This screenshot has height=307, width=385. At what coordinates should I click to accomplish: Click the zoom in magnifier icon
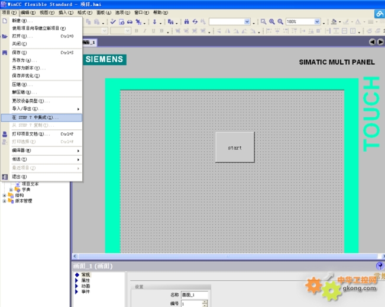272,22
